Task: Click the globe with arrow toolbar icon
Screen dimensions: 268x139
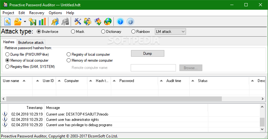Action: [108, 22]
